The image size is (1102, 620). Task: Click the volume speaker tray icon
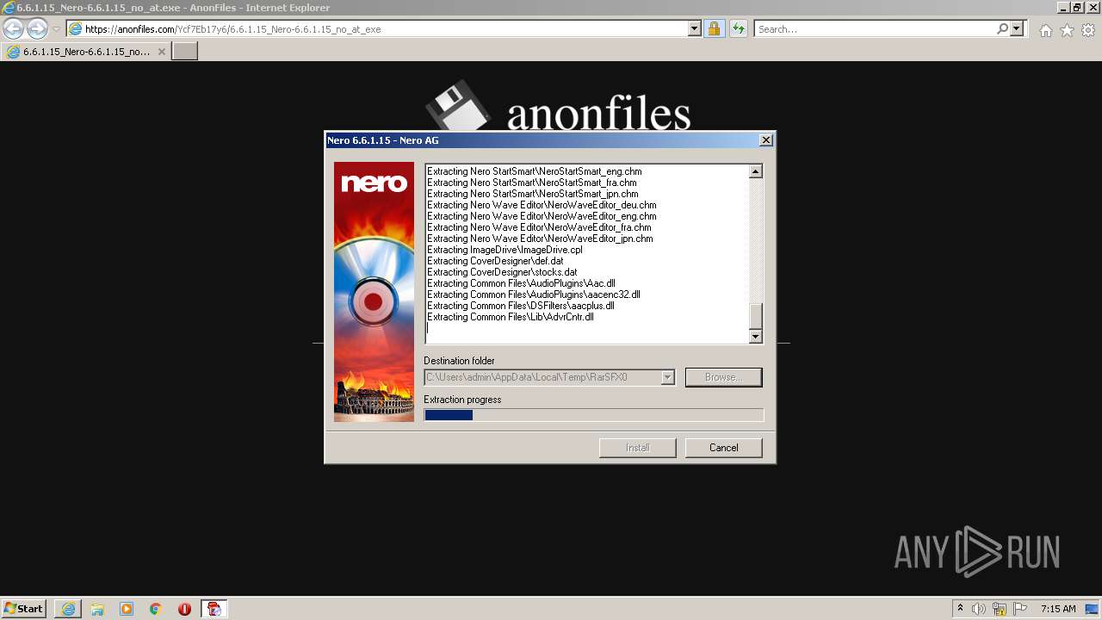(979, 609)
